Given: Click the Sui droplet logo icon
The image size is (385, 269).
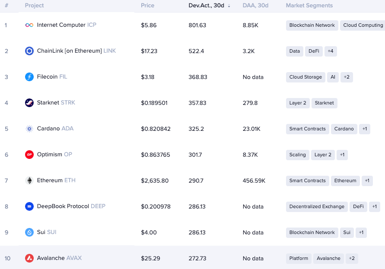Looking at the screenshot, I should (x=29, y=232).
